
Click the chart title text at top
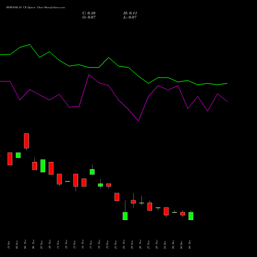pyautogui.click(x=35, y=8)
